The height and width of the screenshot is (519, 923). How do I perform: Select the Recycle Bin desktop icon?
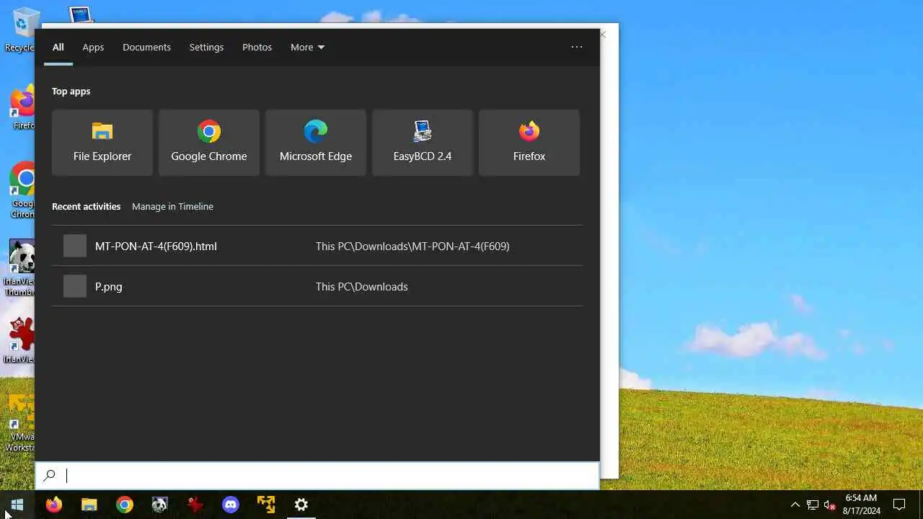tap(22, 30)
